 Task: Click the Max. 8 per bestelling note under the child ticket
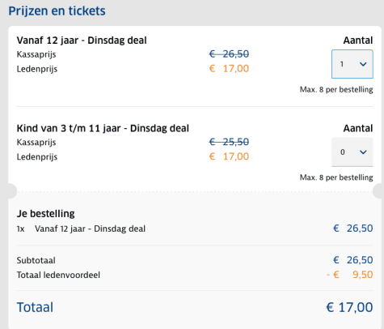click(336, 177)
